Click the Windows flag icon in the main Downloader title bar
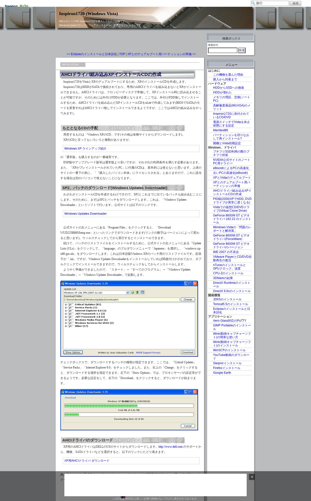Image resolution: width=311 pixels, height=501 pixels. click(63, 284)
